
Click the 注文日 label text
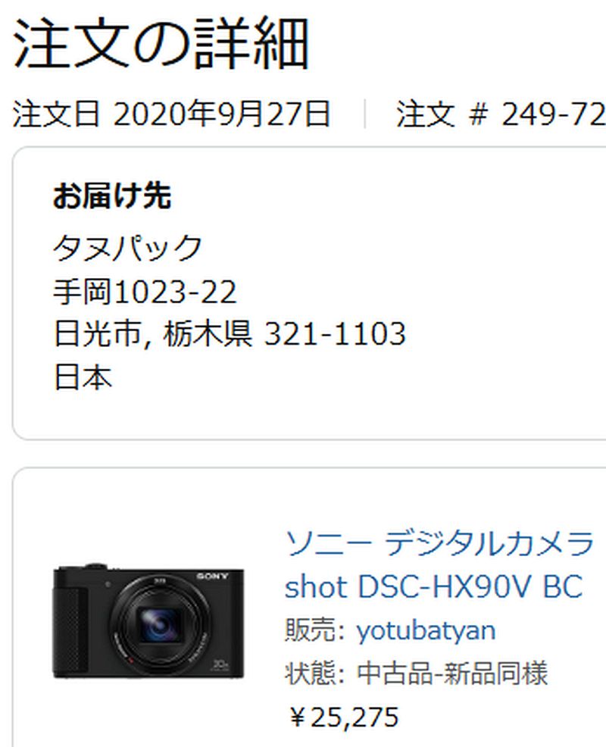56,114
